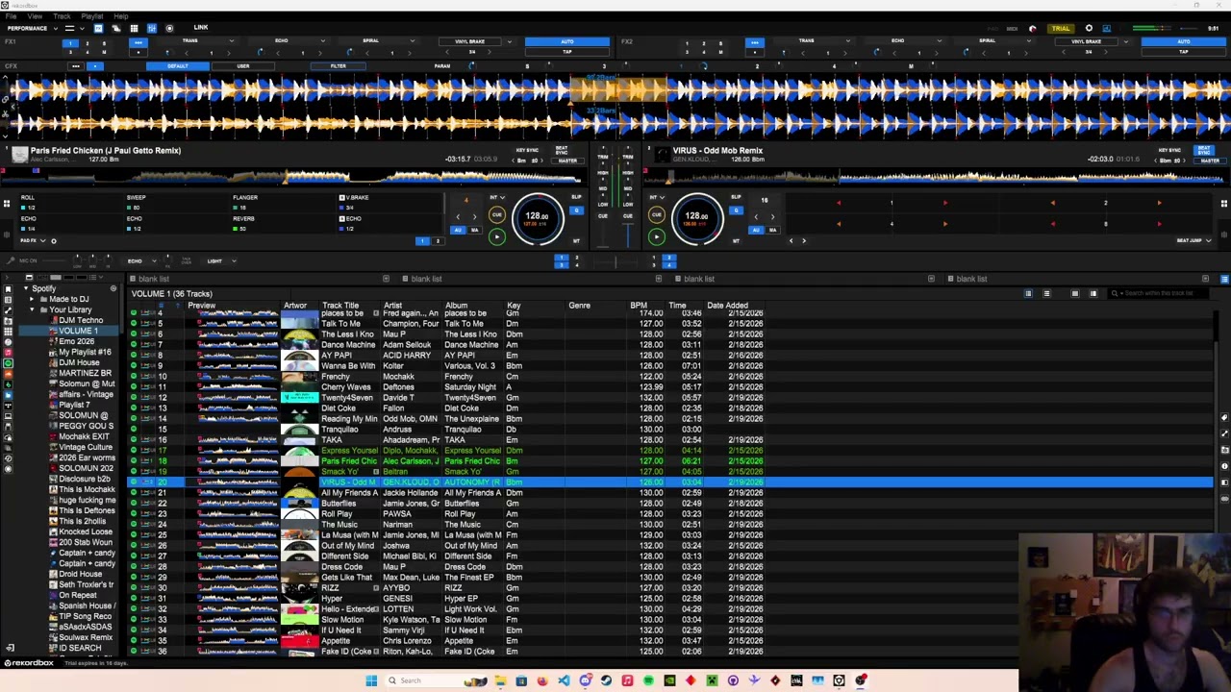
Task: Click deck 1 MASTER button
Action: point(567,161)
